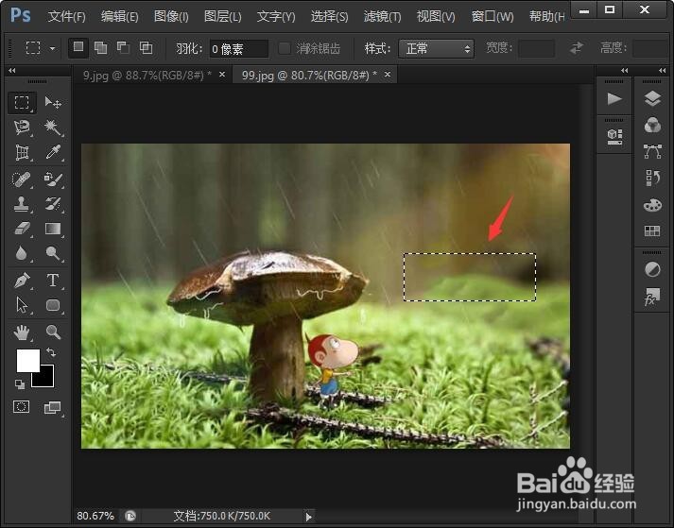Open the Channels panel icon
The width and height of the screenshot is (674, 528).
click(652, 125)
